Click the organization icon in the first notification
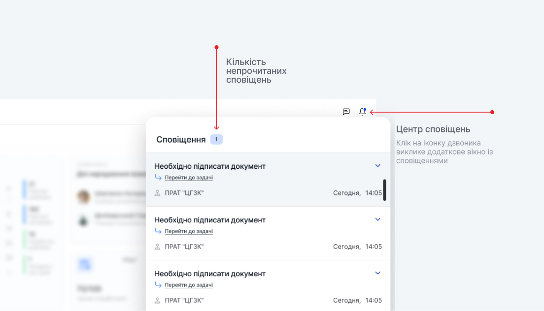544x311 pixels. click(158, 193)
